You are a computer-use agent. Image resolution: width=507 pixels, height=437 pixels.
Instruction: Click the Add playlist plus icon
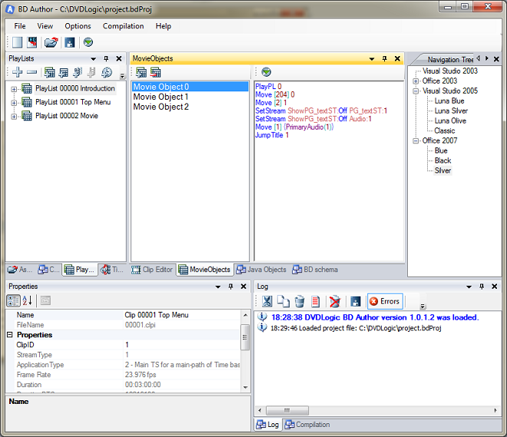(17, 72)
